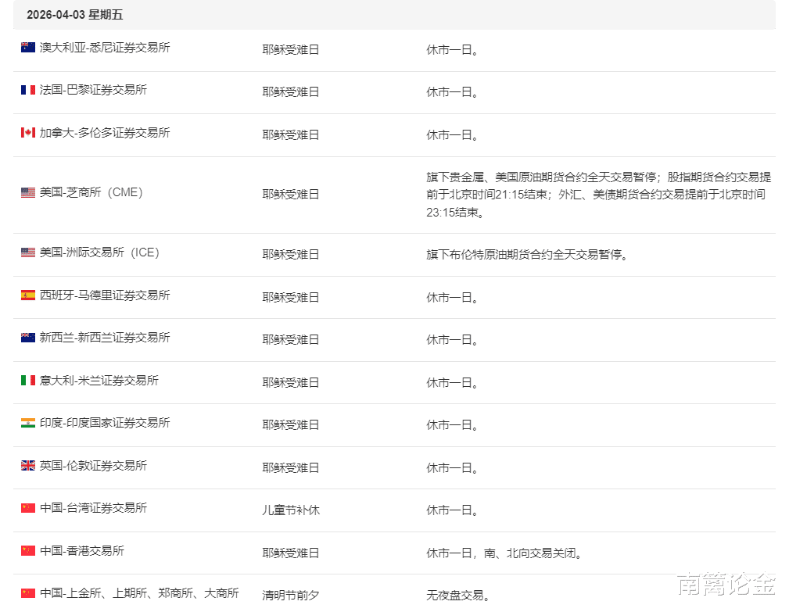The image size is (789, 612).
Task: Select 新西兰-新西兰证券交易所 row name
Action: [105, 338]
